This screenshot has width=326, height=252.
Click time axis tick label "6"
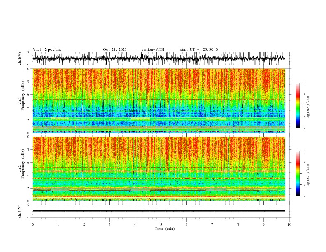pos(186,224)
